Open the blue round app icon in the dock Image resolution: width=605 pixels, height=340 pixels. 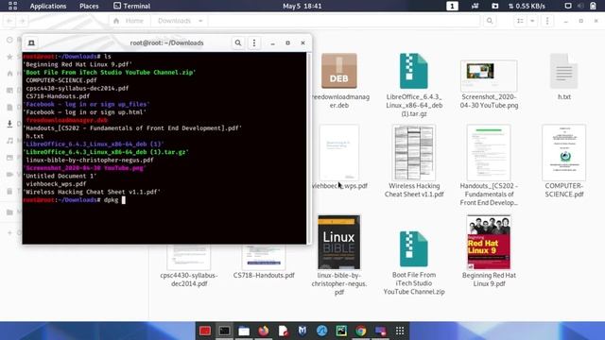tap(321, 331)
